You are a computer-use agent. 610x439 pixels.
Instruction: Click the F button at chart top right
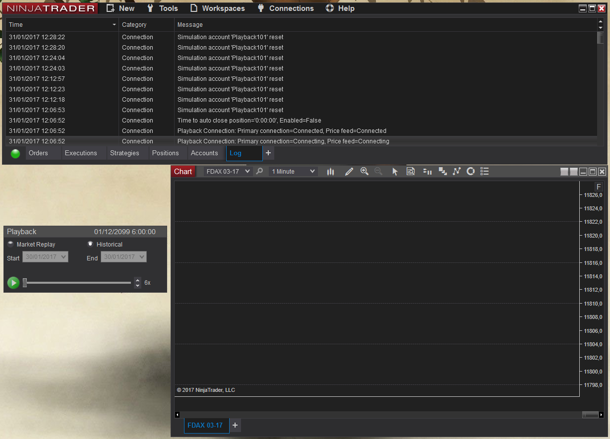click(599, 187)
